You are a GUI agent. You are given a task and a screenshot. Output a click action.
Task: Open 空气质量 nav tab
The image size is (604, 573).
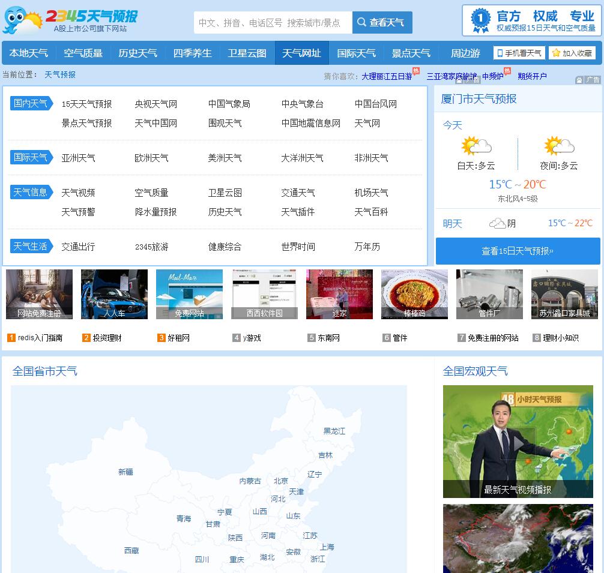click(x=83, y=53)
